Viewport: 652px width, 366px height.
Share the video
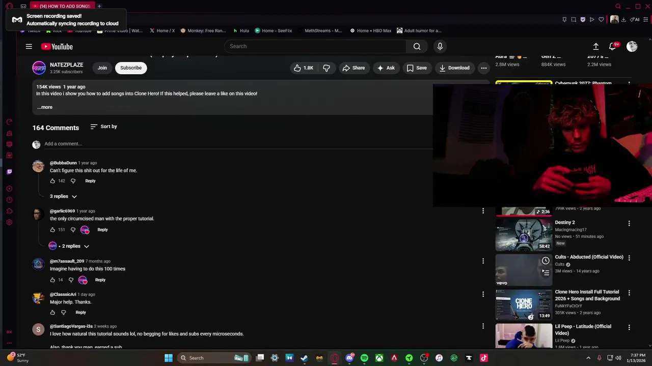click(354, 68)
